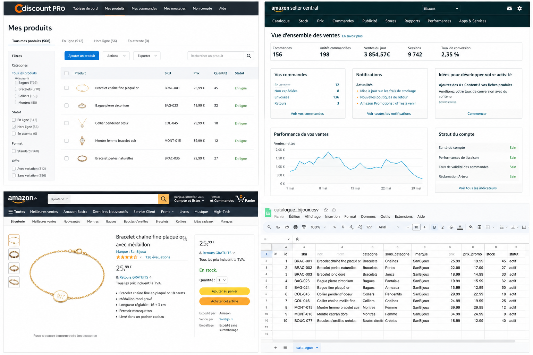
Task: Open the Exporter dropdown in Cdiscount
Action: pos(147,56)
